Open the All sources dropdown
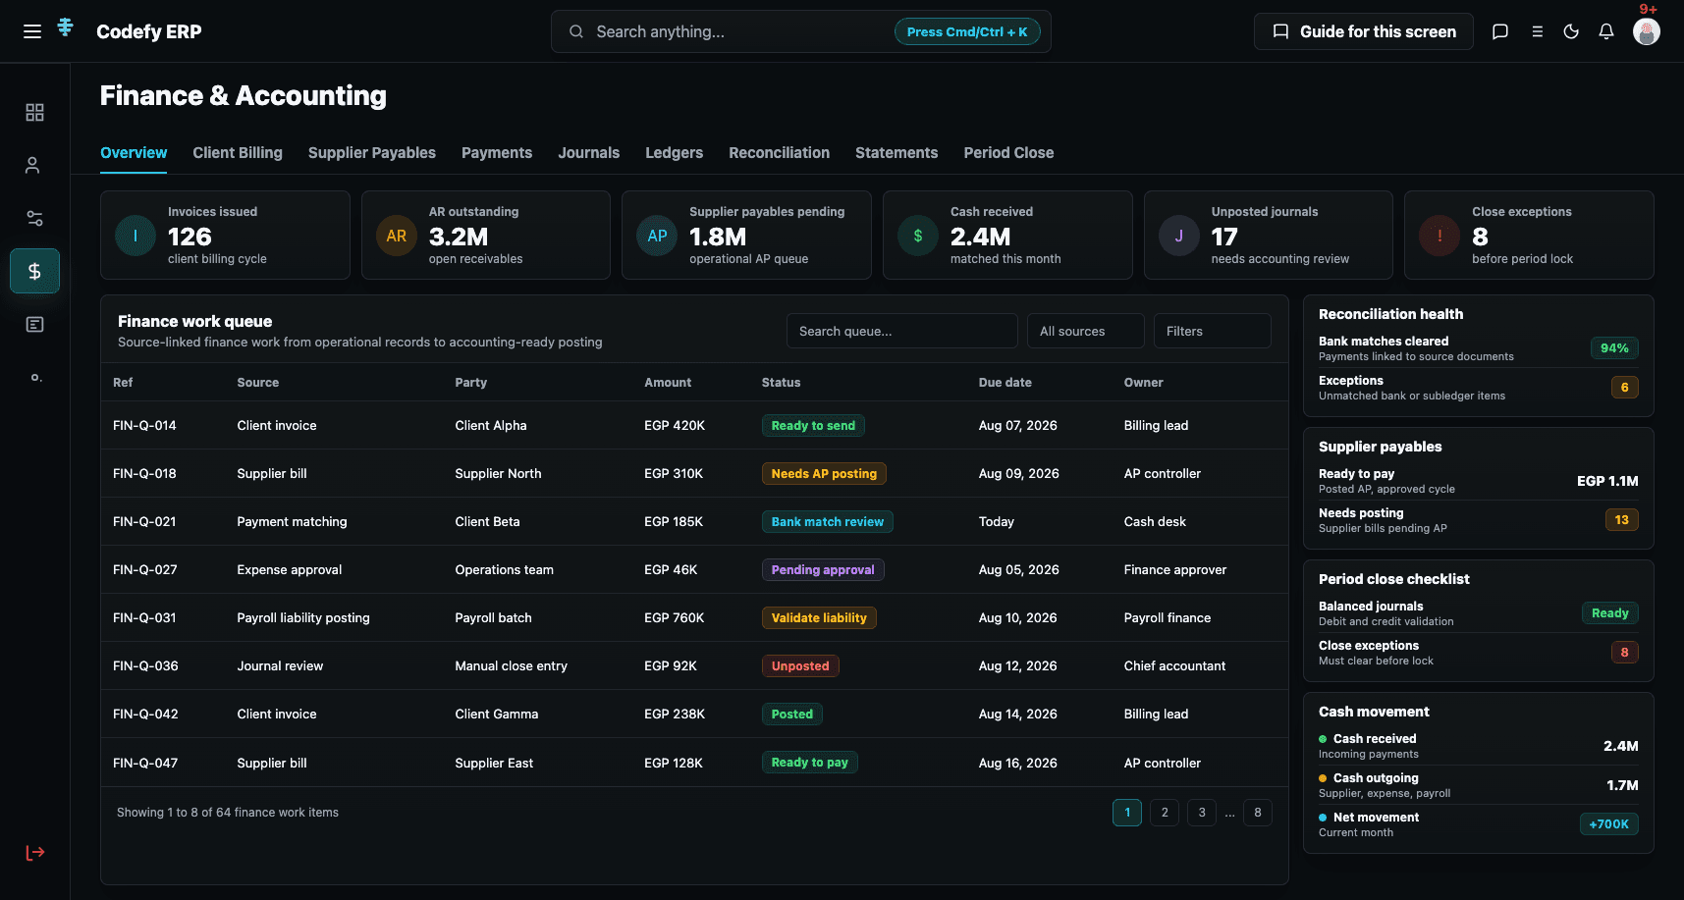This screenshot has width=1684, height=900. (x=1085, y=331)
